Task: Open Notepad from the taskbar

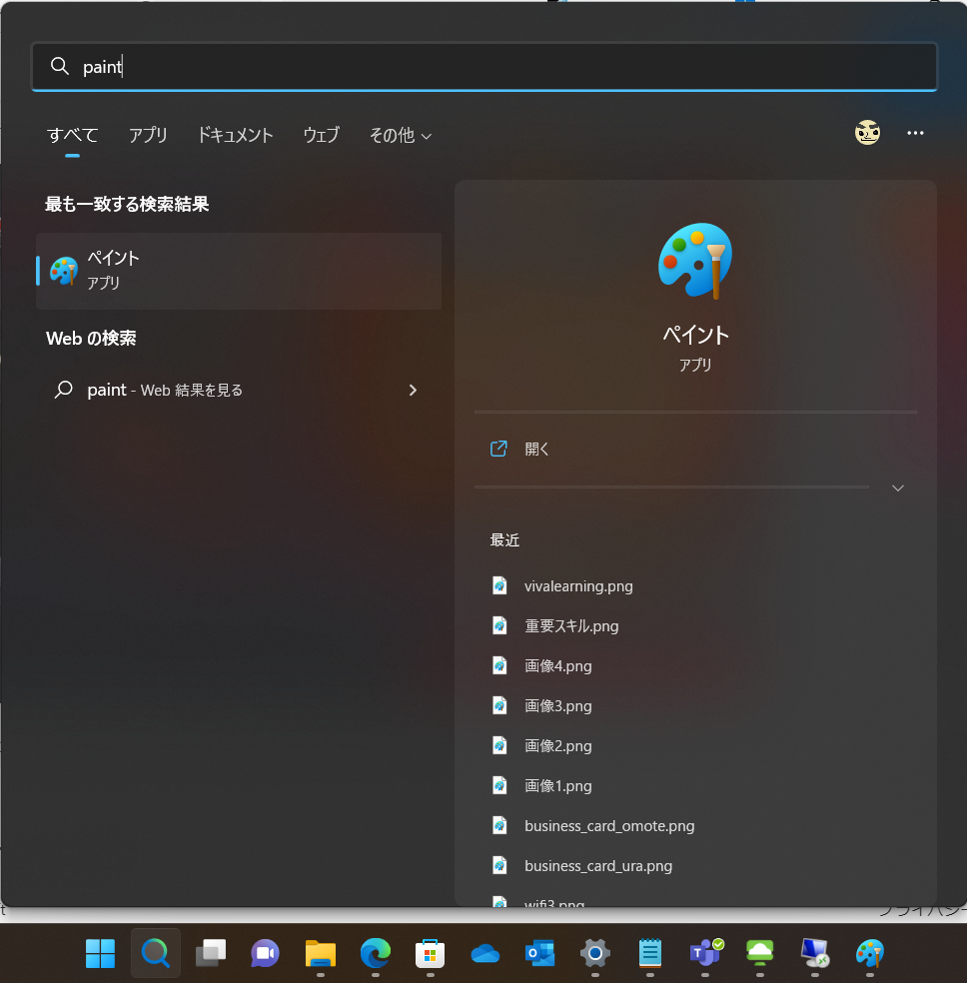Action: click(x=650, y=953)
